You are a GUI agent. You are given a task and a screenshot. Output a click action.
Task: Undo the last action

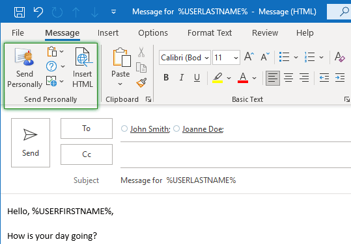coord(38,12)
